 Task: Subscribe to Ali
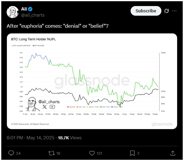coord(146,11)
